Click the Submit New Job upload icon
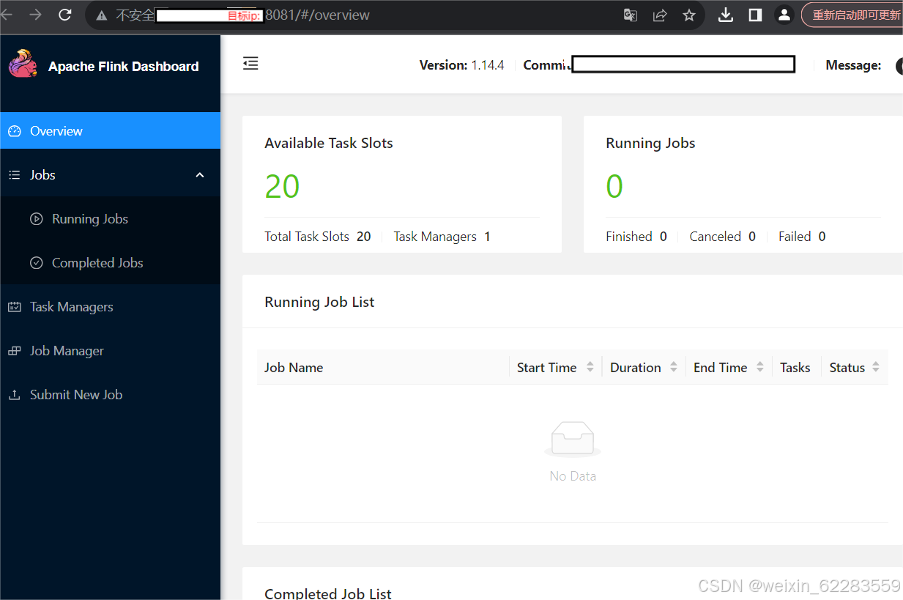The image size is (903, 600). tap(15, 395)
